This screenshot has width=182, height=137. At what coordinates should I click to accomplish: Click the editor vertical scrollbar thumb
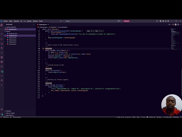point(181,82)
